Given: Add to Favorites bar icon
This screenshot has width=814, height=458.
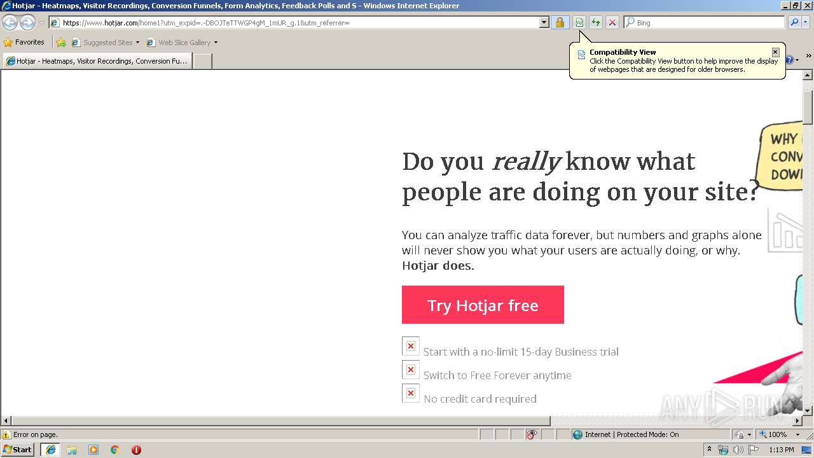Looking at the screenshot, I should tap(61, 43).
